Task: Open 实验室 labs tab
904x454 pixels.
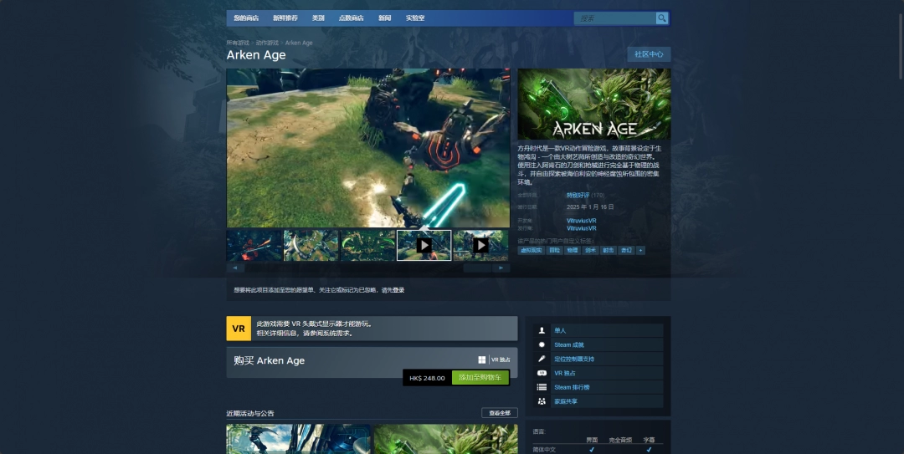Action: pos(415,18)
